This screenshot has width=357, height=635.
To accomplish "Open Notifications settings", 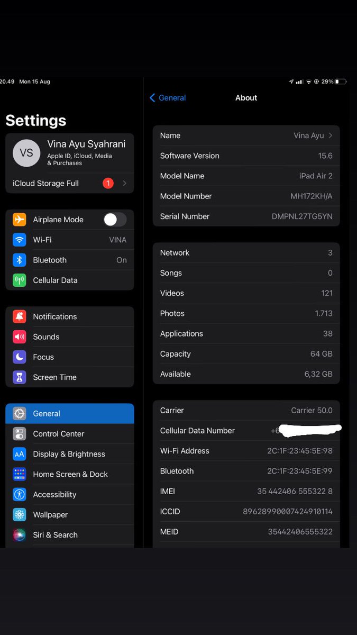I will click(70, 316).
